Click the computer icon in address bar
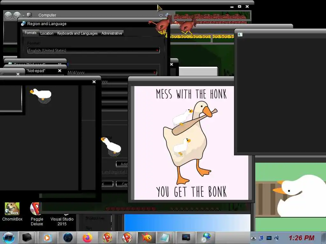This screenshot has width=326, height=244. click(29, 15)
